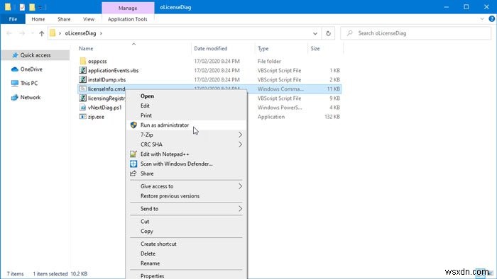
Task: Click the Share icon in context menu
Action: coord(133,173)
